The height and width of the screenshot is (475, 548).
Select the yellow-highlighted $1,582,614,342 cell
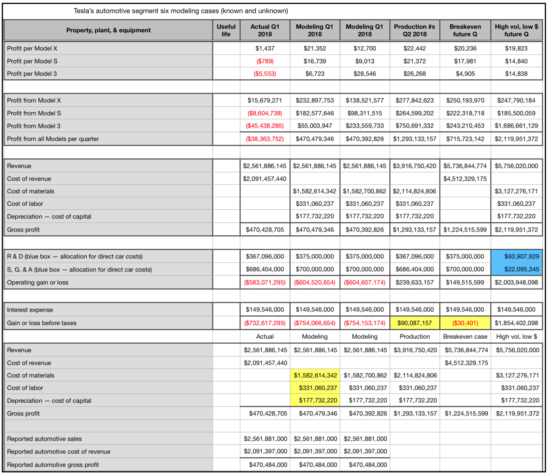315,376
